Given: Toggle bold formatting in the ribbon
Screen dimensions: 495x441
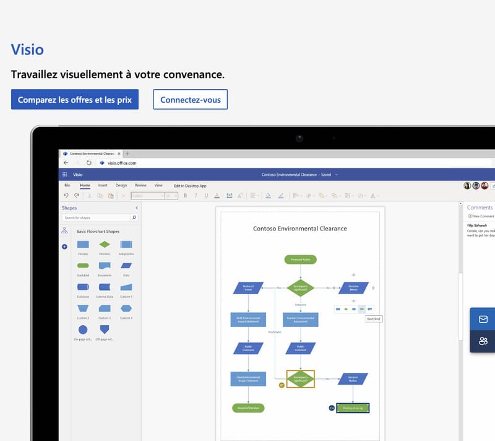Looking at the screenshot, I should pyautogui.click(x=185, y=196).
